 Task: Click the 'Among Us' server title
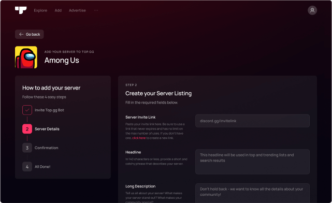pyautogui.click(x=62, y=60)
